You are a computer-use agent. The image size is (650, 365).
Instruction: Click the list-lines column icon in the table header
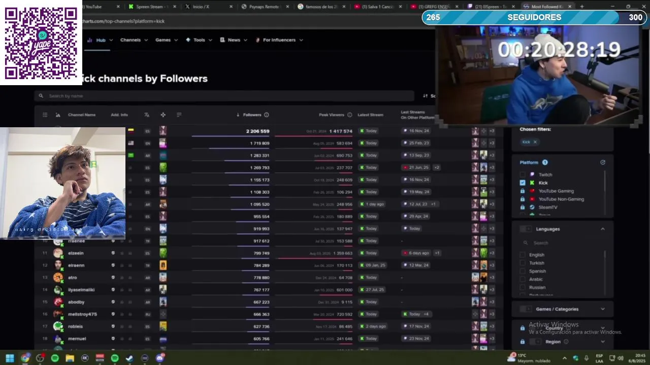click(x=179, y=115)
